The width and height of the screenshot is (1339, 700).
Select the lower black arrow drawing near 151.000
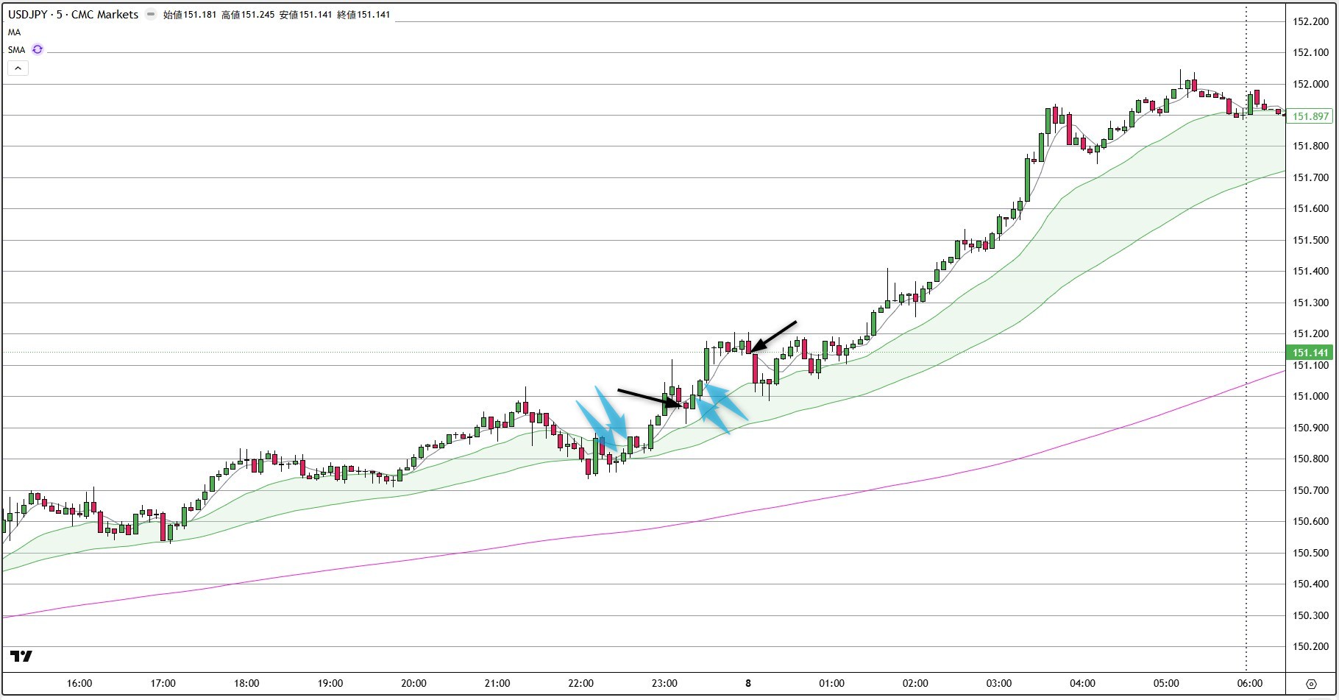pyautogui.click(x=647, y=397)
